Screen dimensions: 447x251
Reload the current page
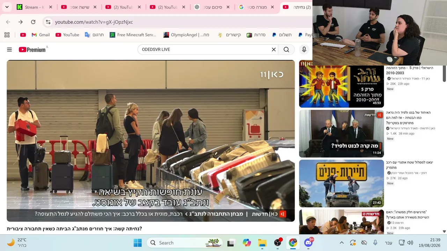33,22
